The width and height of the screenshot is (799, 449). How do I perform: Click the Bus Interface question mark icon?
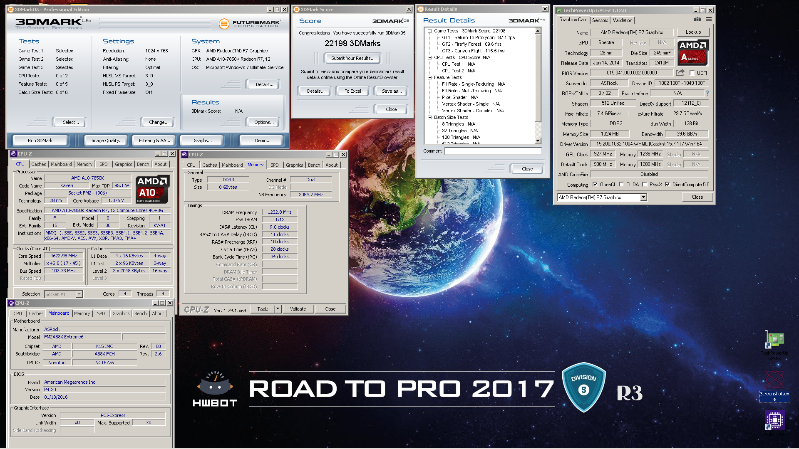pyautogui.click(x=707, y=93)
